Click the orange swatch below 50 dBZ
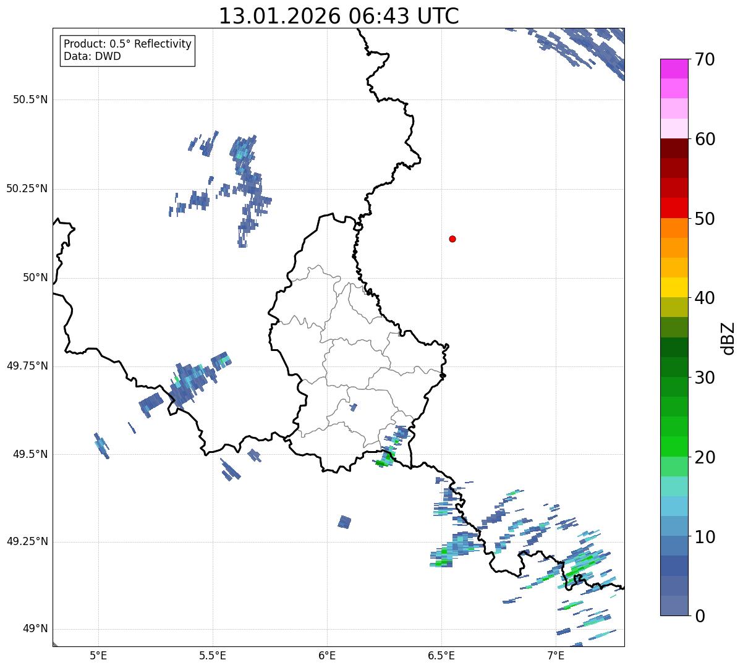Viewport: 743px width, 668px height. (x=674, y=228)
